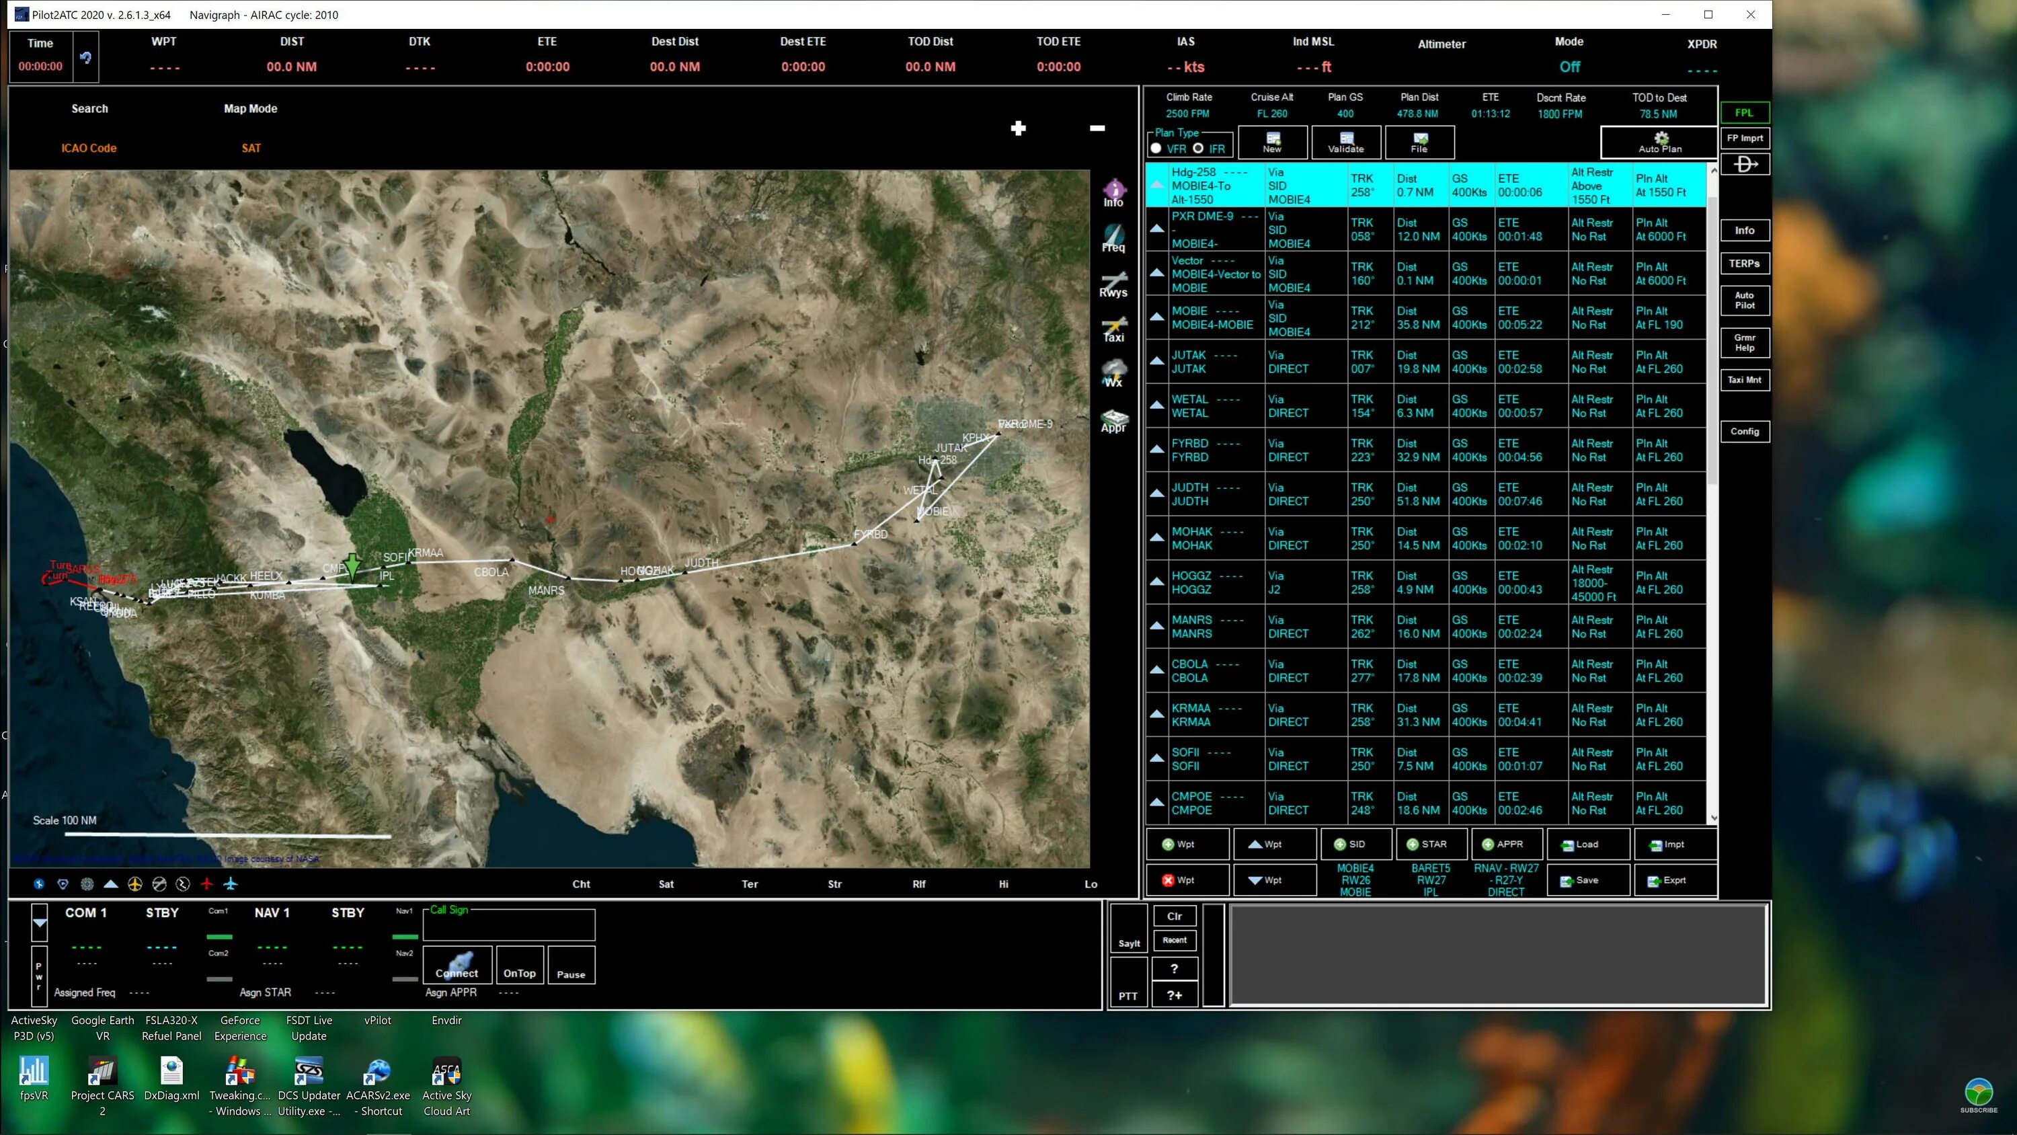The image size is (2017, 1135).
Task: Expand the MOBIE row triangle arrow
Action: tap(1156, 317)
